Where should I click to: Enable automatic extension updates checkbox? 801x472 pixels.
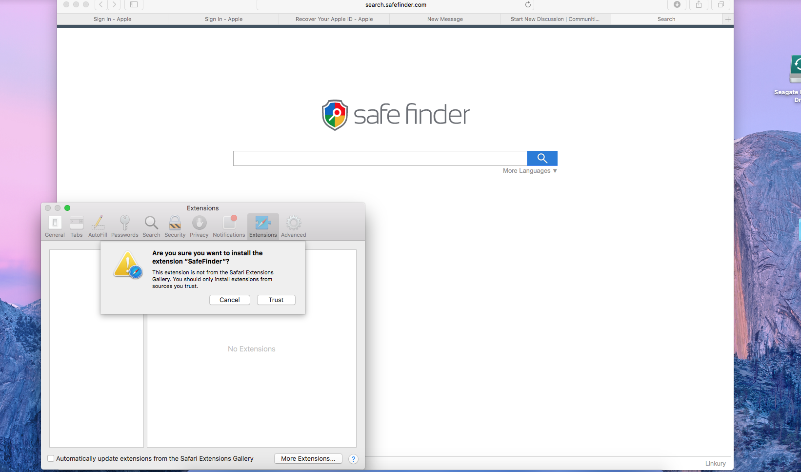pos(51,458)
